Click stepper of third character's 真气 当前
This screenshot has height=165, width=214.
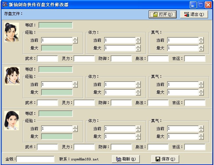pyautogui.click(x=201, y=129)
